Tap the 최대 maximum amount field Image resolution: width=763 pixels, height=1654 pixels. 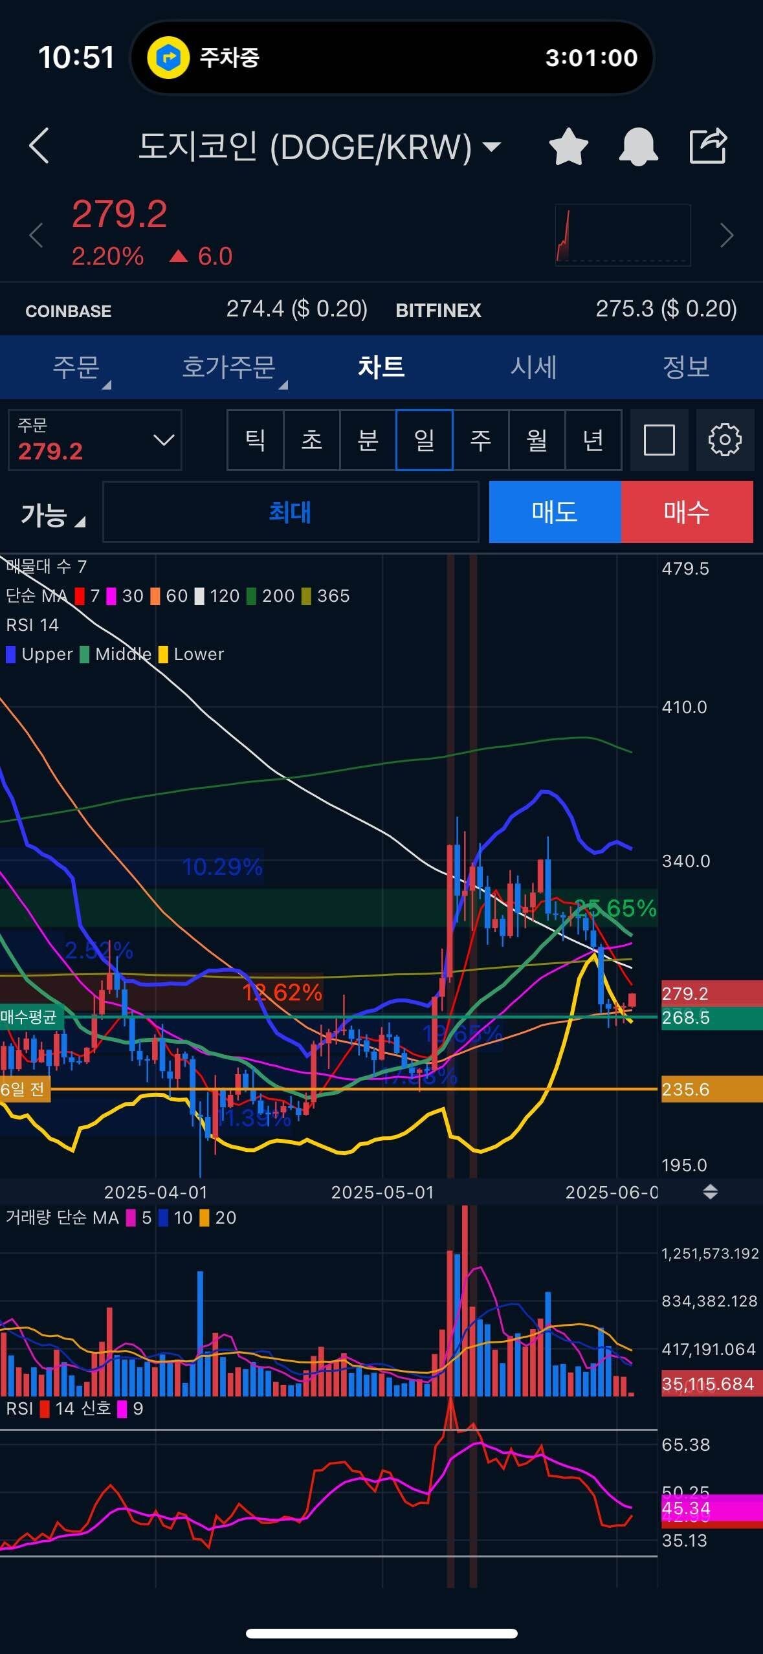point(290,512)
